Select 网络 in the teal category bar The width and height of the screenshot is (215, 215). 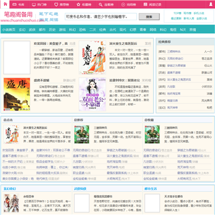(x=153, y=30)
